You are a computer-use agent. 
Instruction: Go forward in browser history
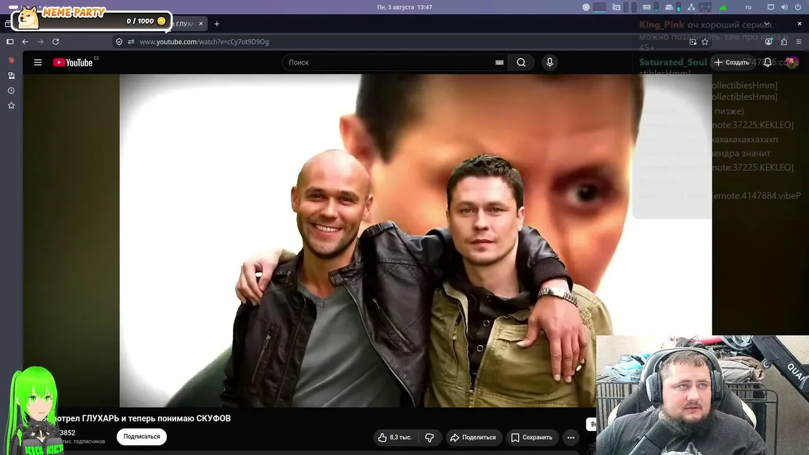(x=40, y=42)
